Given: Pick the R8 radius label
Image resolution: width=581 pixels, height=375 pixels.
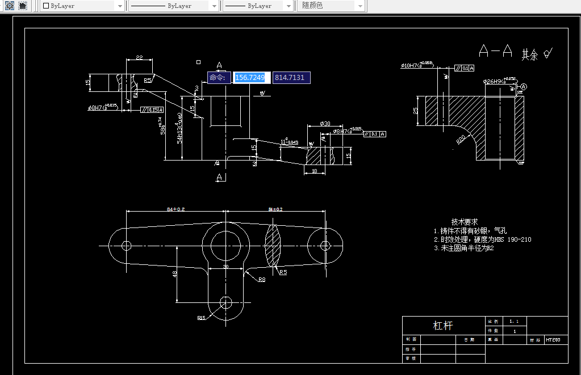Looking at the screenshot, I should [x=262, y=280].
